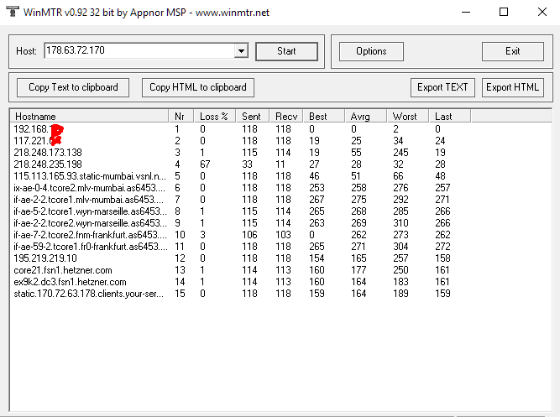Click the Avrg value 177 on hop 13
Screen dimensions: 560x417
coord(359,270)
